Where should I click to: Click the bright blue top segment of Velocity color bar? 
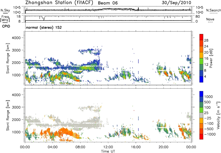point(201,94)
